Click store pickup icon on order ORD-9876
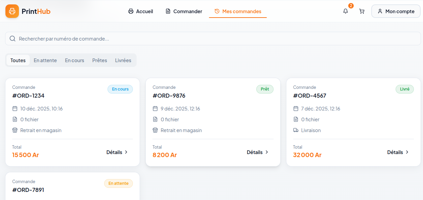The height and width of the screenshot is (200, 423). point(155,130)
